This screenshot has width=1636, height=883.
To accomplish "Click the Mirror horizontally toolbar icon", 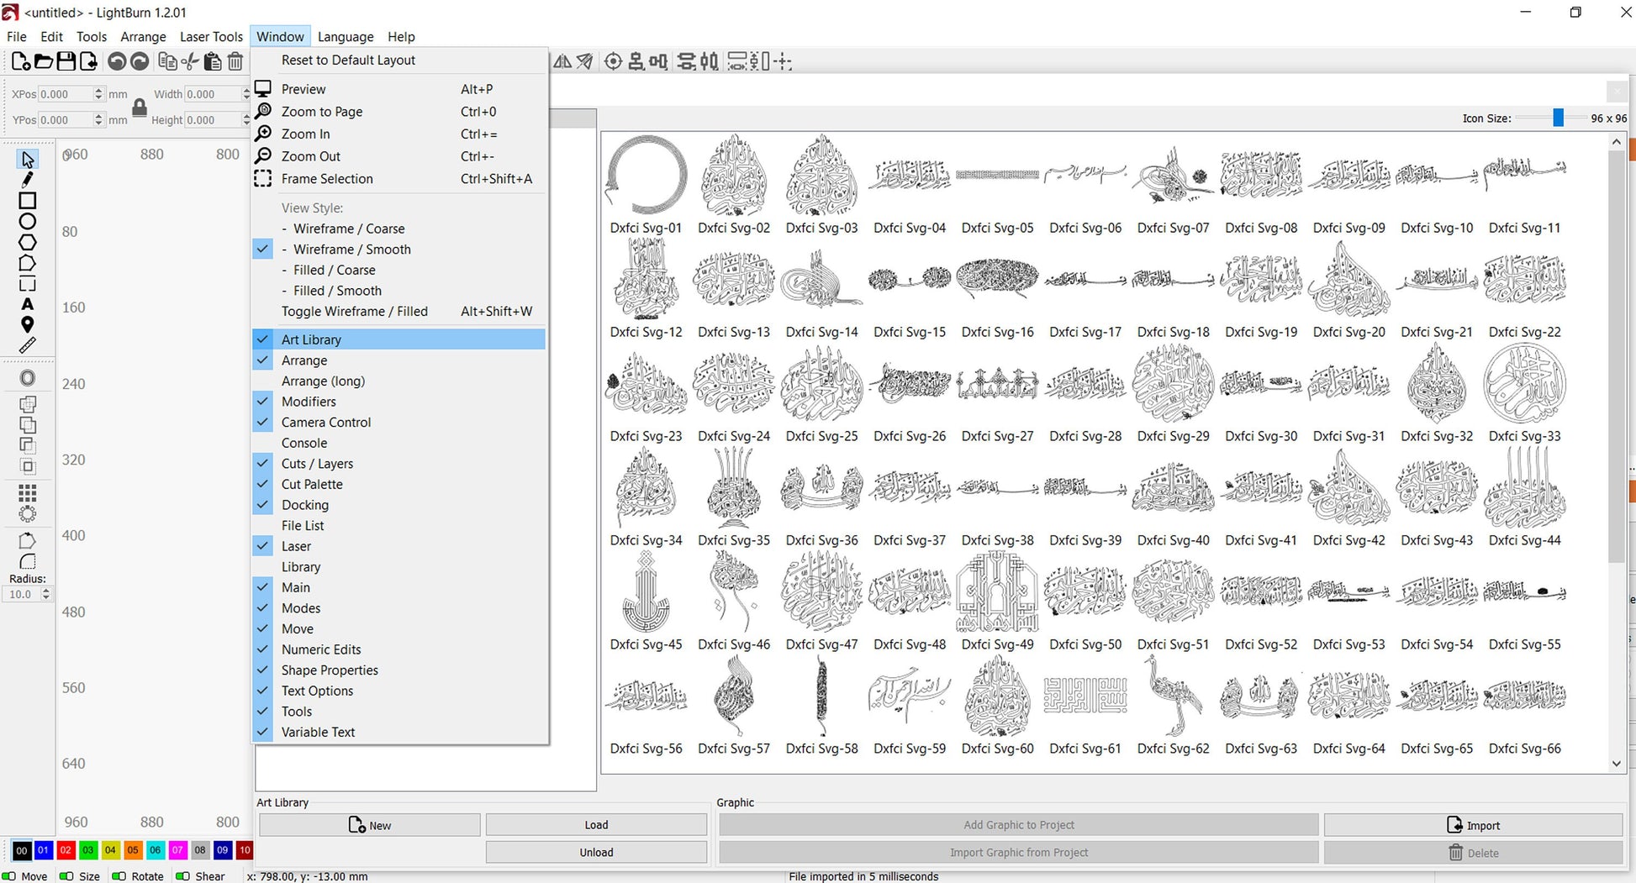I will (562, 61).
